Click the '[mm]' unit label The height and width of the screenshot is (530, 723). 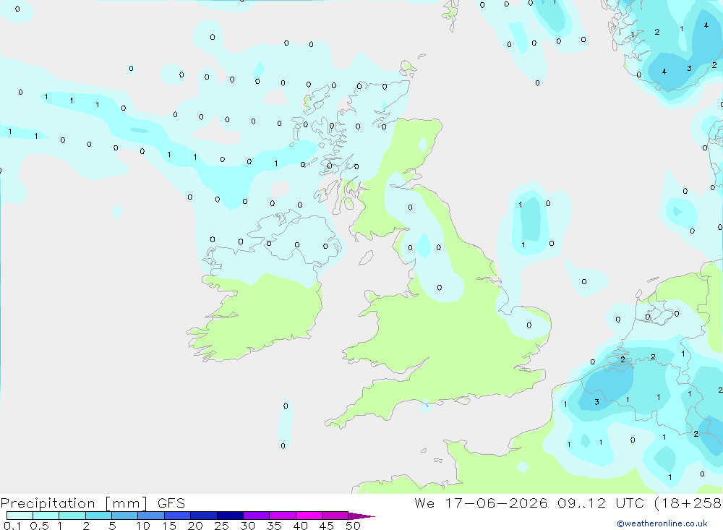click(126, 503)
